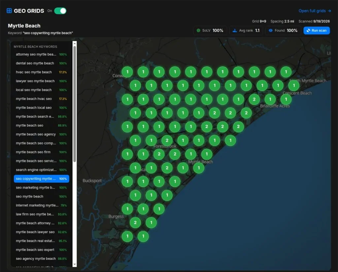The image size is (338, 272).
Task: Select keyword myrtle beach seo comp...
Action: (x=41, y=143)
